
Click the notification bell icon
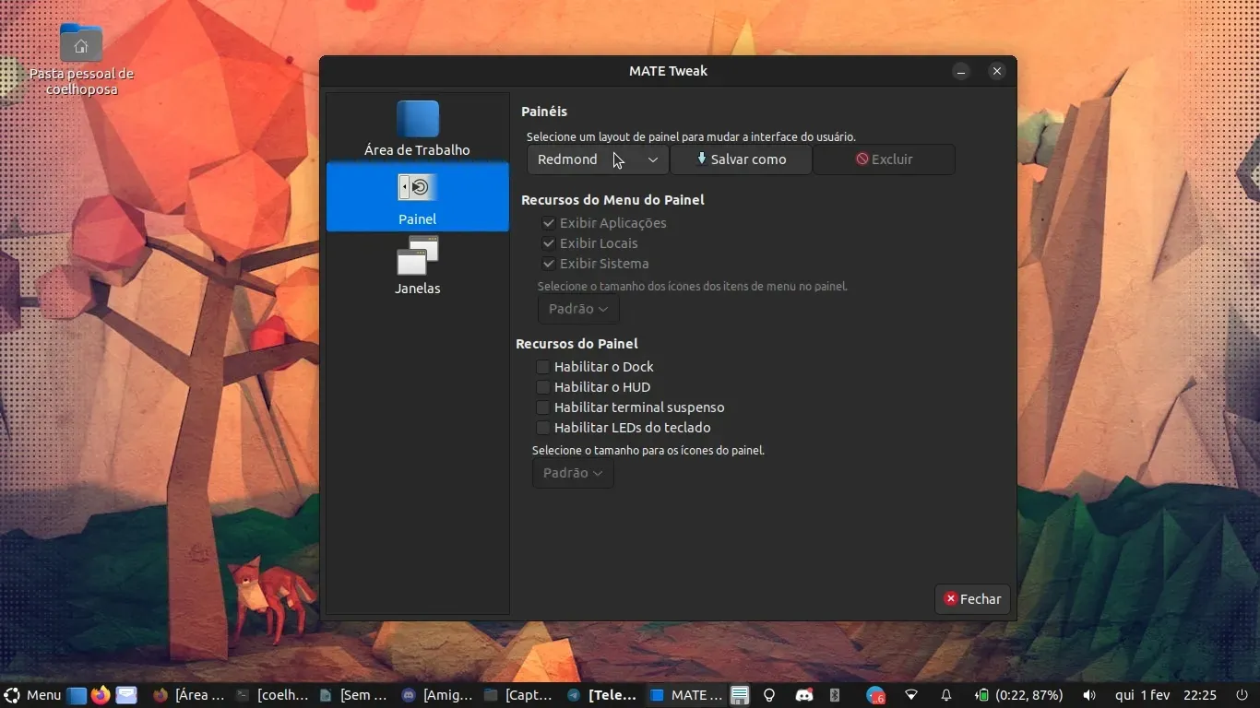coord(945,695)
